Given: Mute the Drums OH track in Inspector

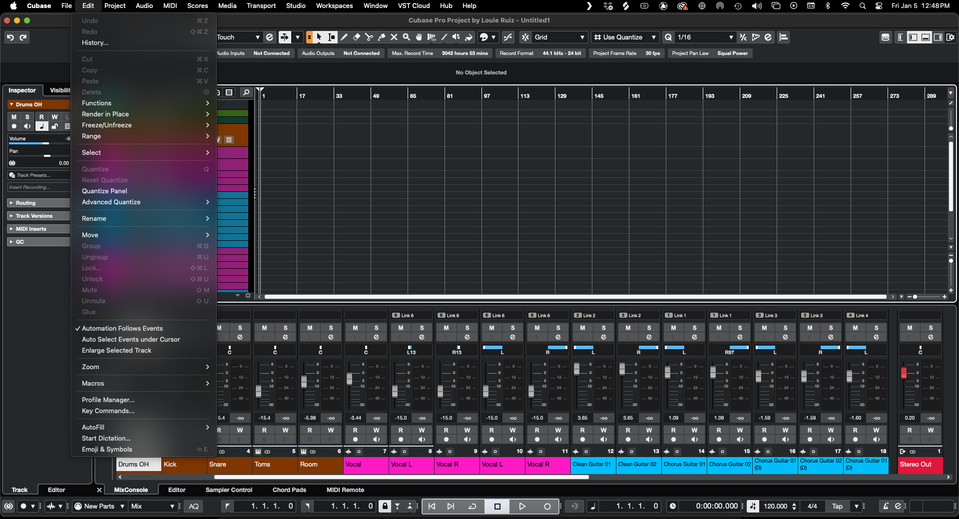Looking at the screenshot, I should [x=14, y=117].
